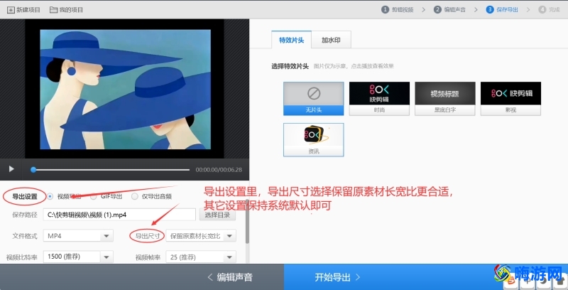Select the 仅导出音频 radio option

pyautogui.click(x=135, y=196)
